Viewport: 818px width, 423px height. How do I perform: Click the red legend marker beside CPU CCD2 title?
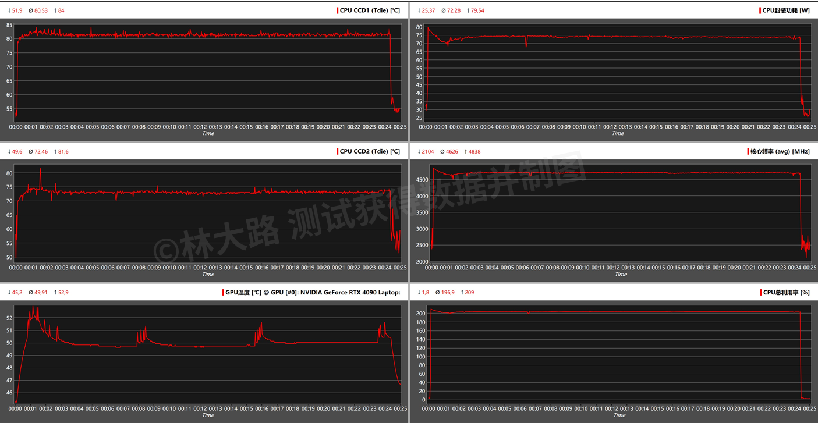pyautogui.click(x=339, y=151)
